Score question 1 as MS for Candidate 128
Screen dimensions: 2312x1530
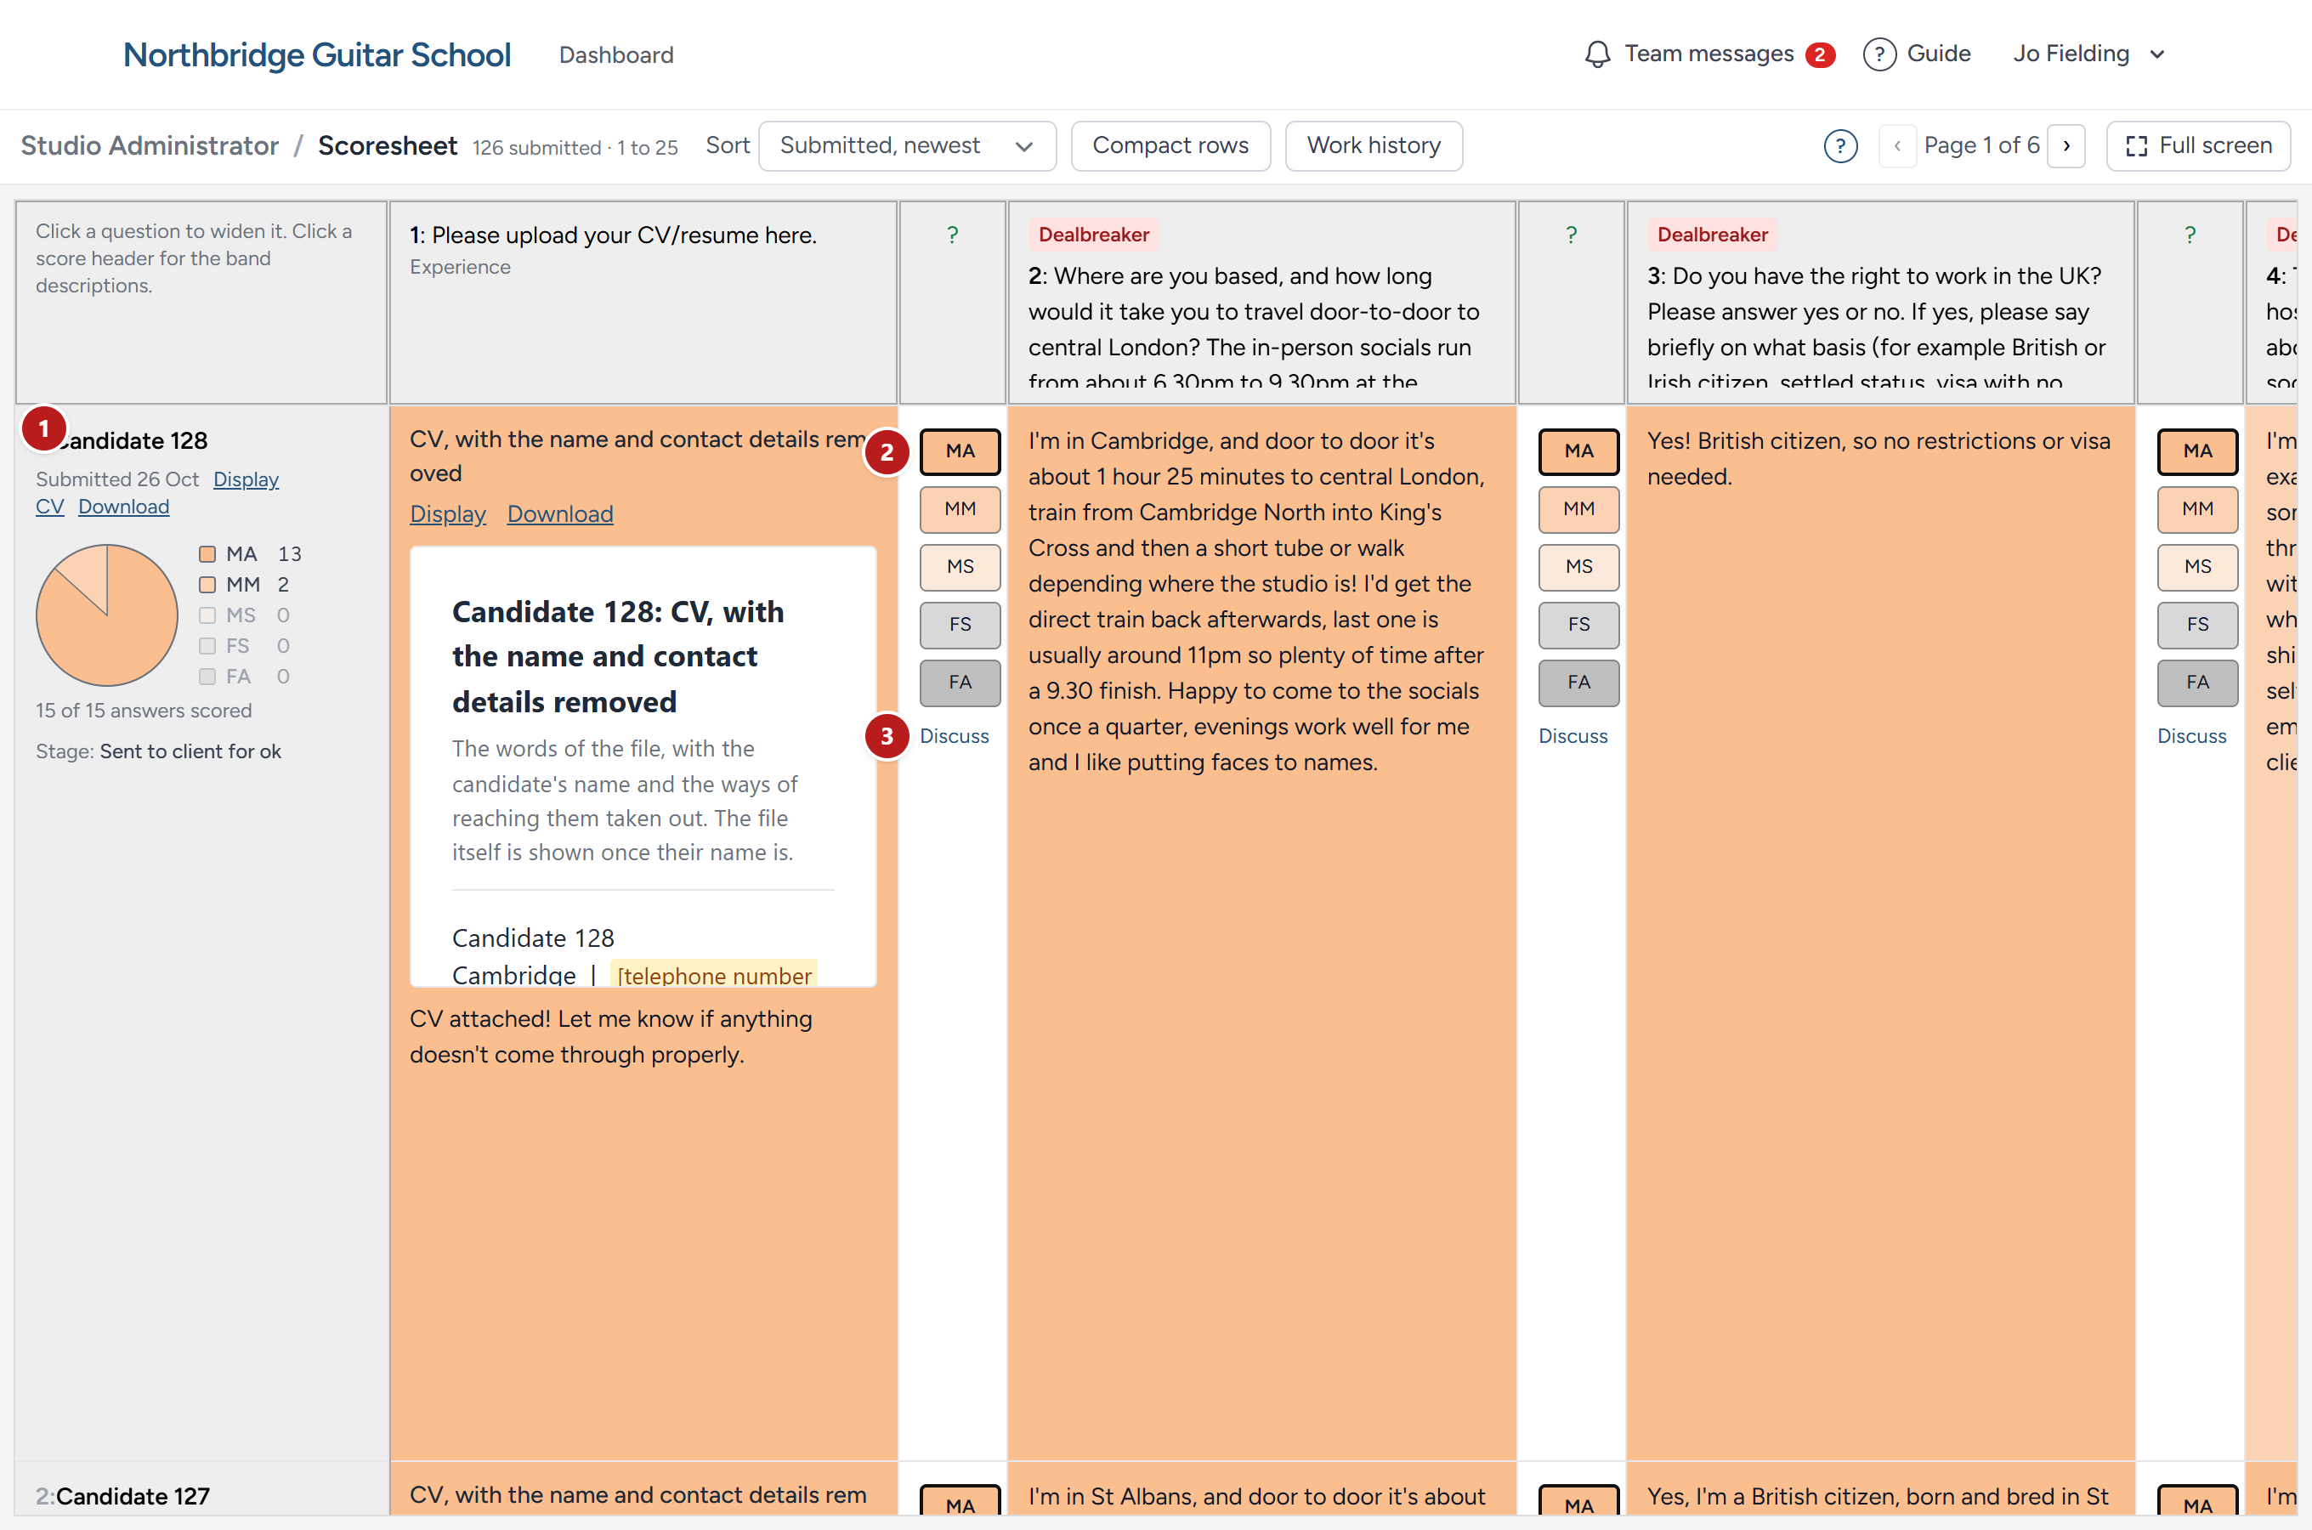tap(960, 567)
